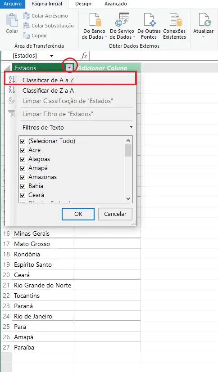Open the Estados column filter dropdown
The height and width of the screenshot is (372, 218).
[x=69, y=68]
